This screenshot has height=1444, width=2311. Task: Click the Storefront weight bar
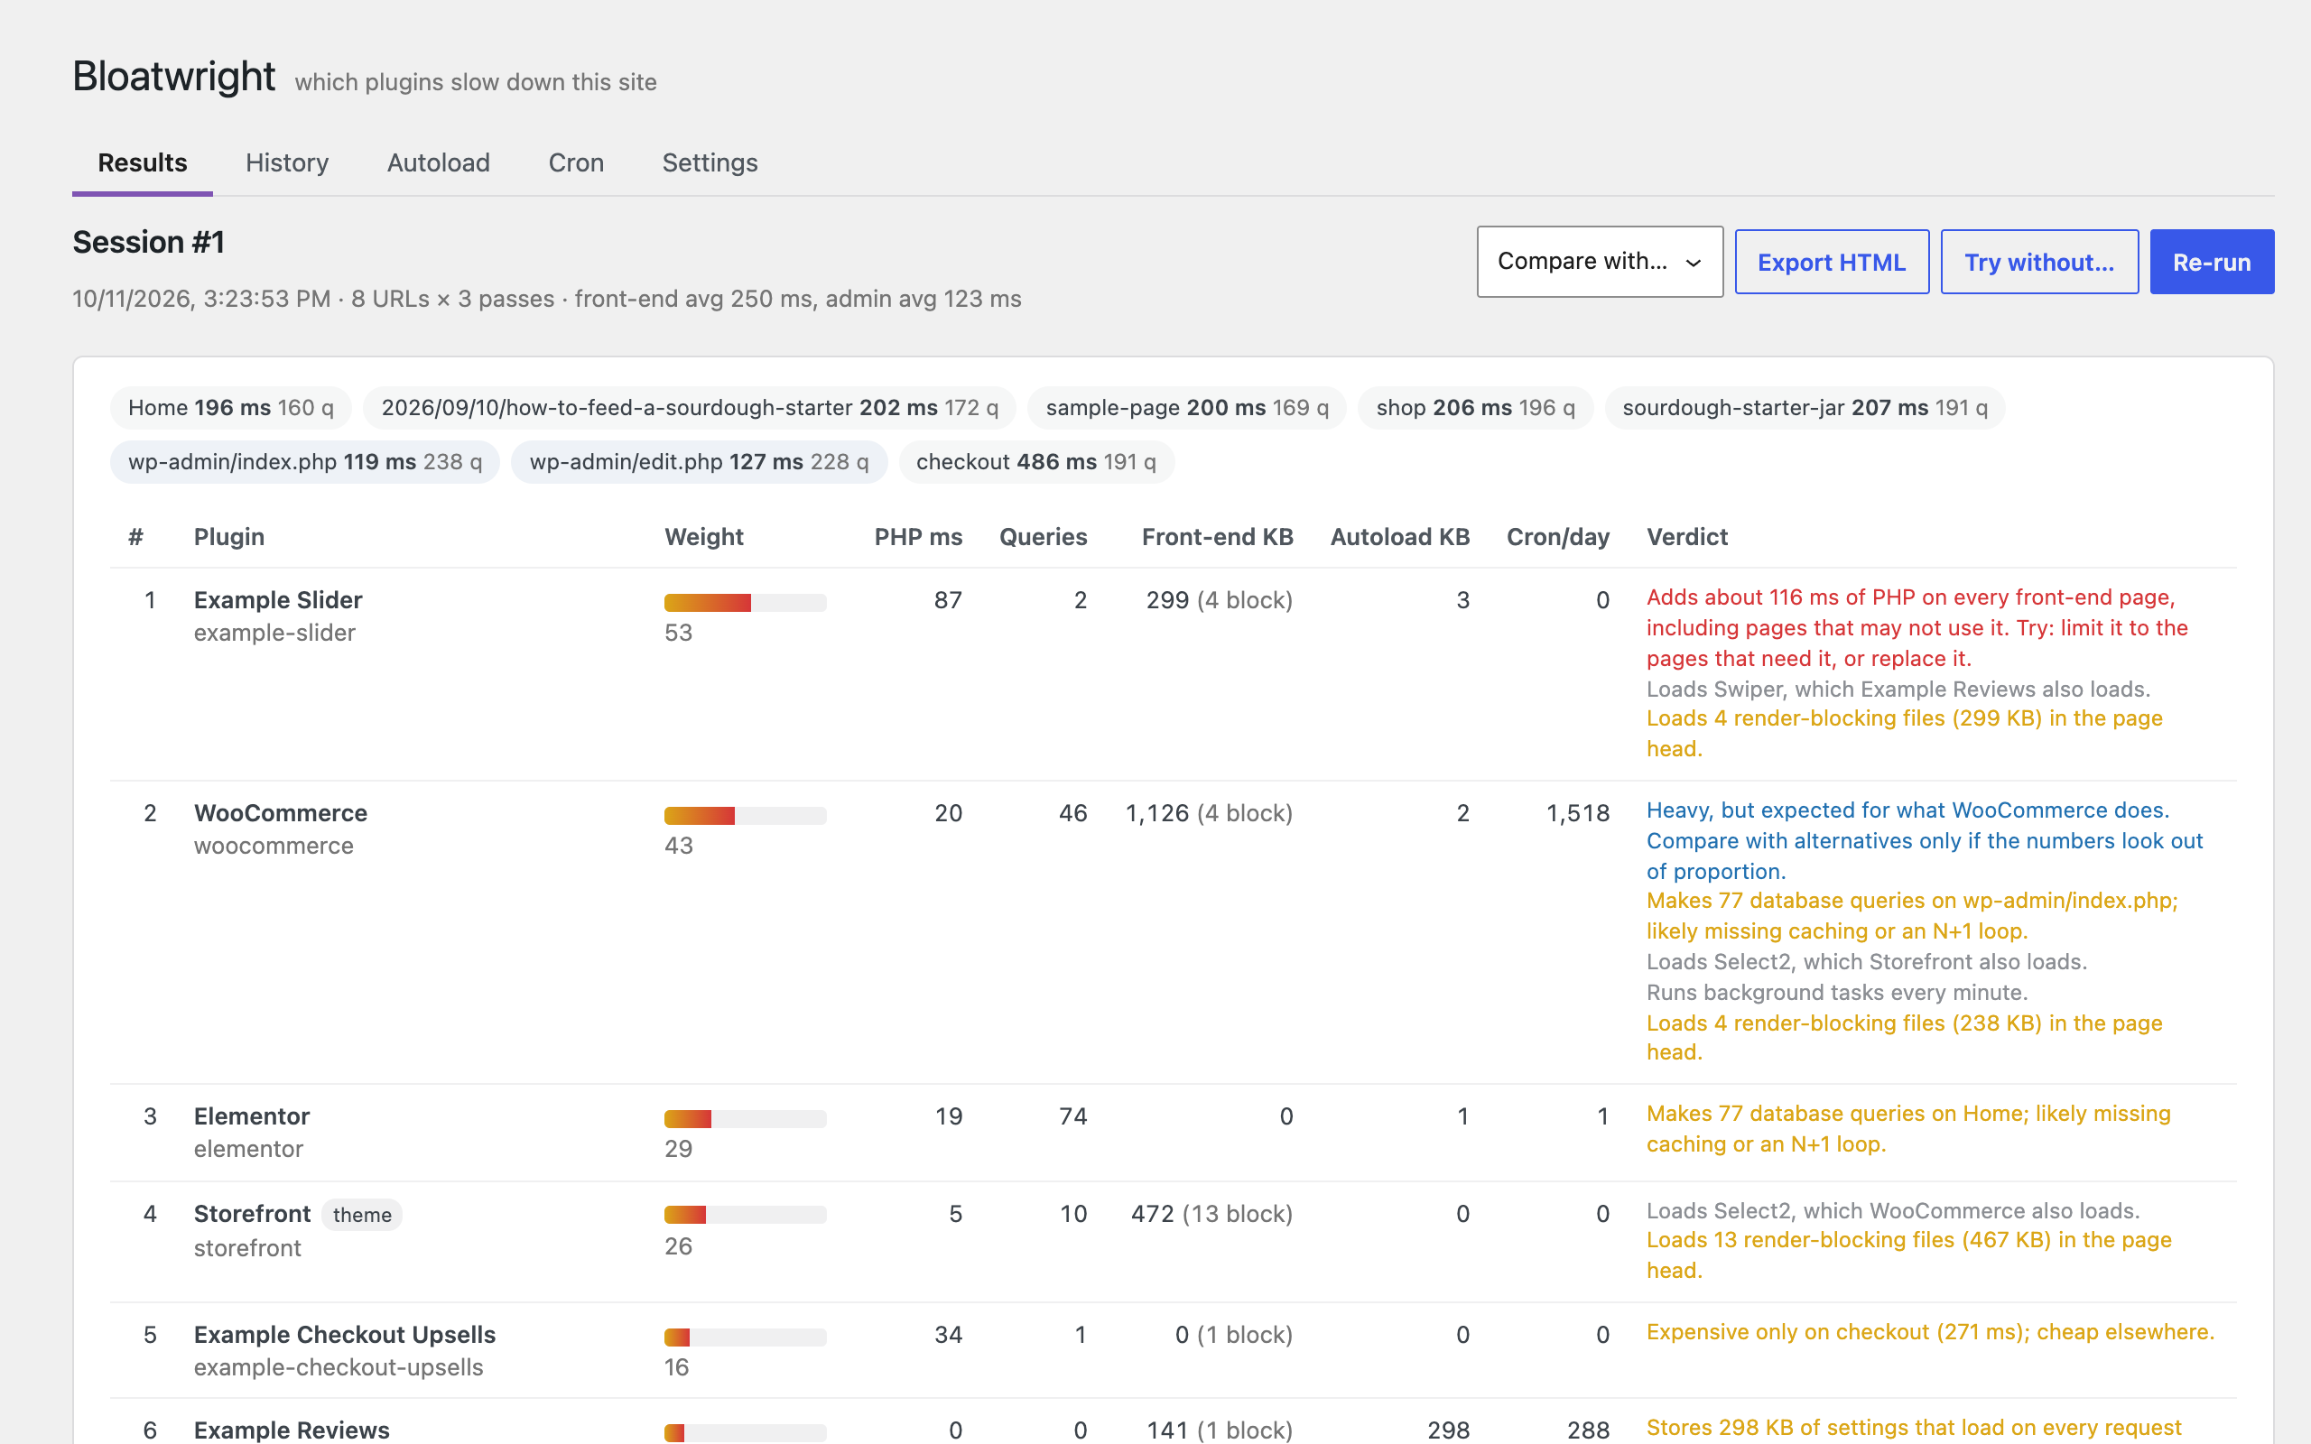pyautogui.click(x=745, y=1215)
